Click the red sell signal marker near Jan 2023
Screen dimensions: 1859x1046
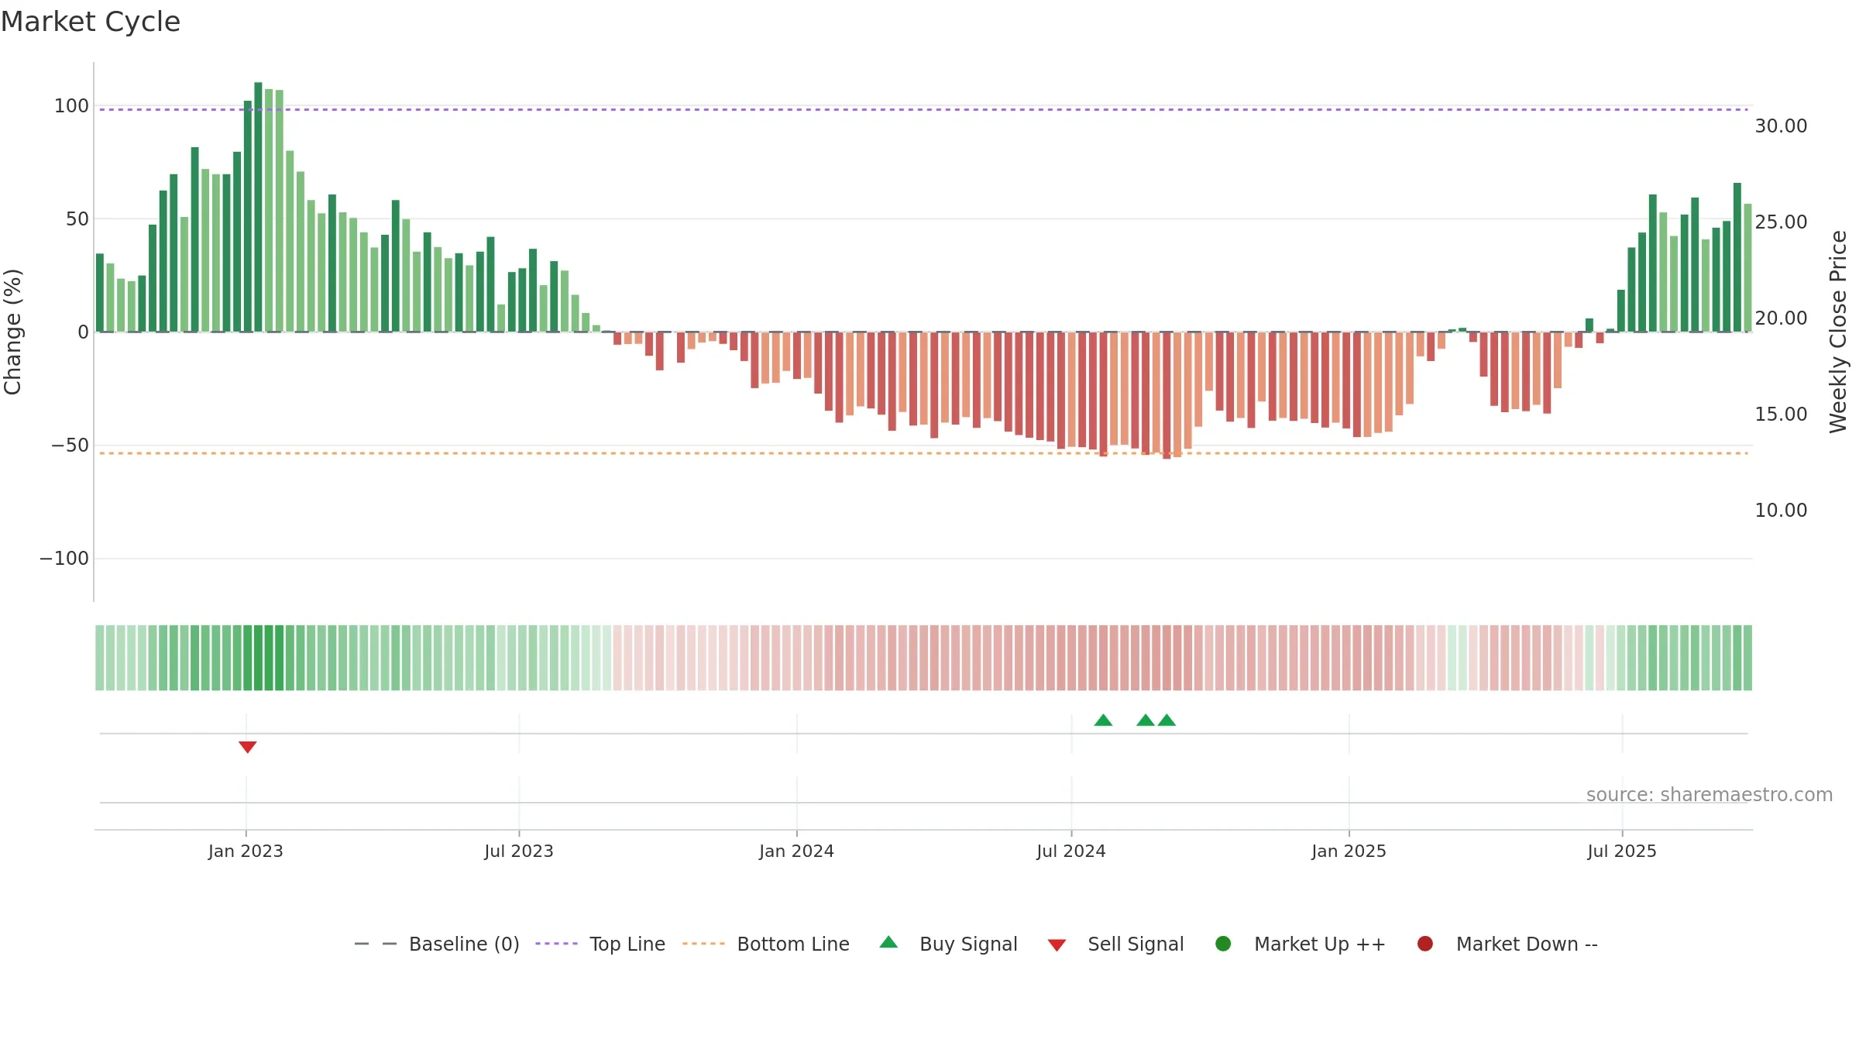pyautogui.click(x=248, y=747)
